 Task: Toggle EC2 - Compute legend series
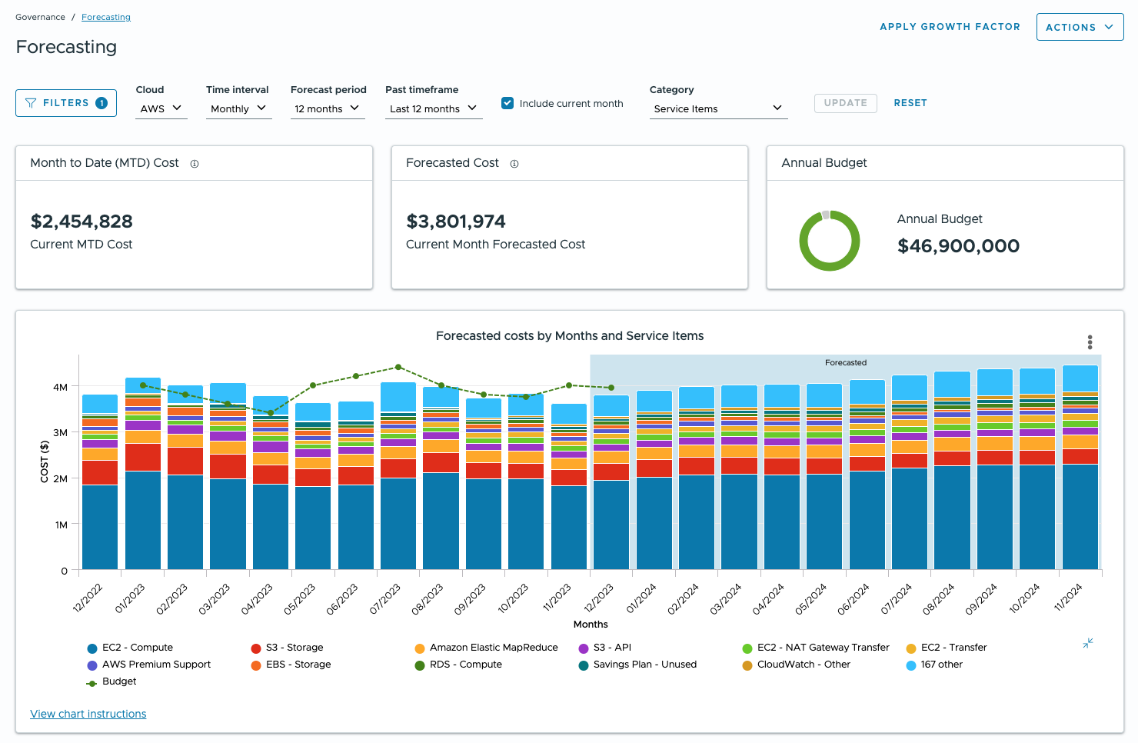[130, 648]
